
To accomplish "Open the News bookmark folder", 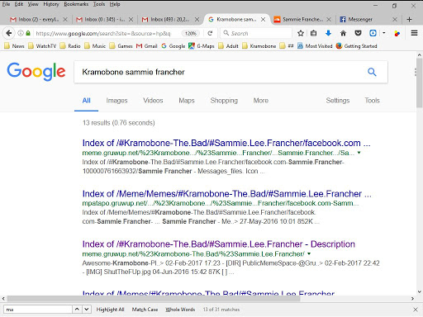I will [14, 46].
